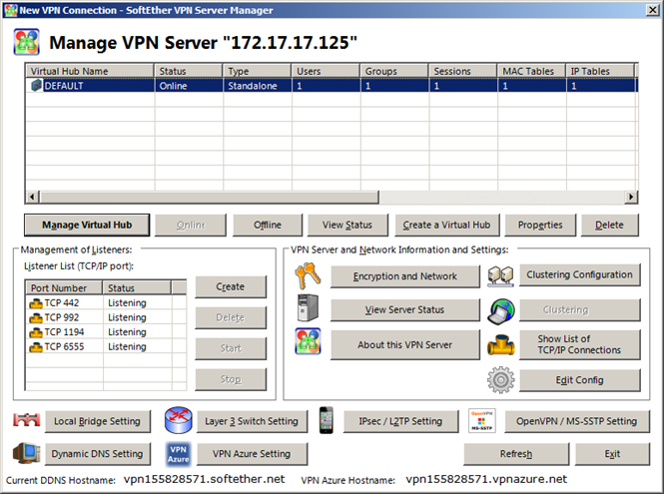Click the VPN Azure blue icon

point(179,454)
